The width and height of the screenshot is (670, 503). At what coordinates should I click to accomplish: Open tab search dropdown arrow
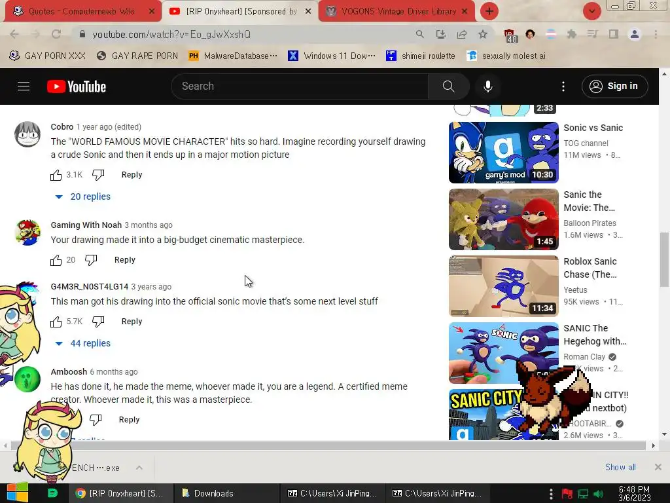tap(591, 11)
